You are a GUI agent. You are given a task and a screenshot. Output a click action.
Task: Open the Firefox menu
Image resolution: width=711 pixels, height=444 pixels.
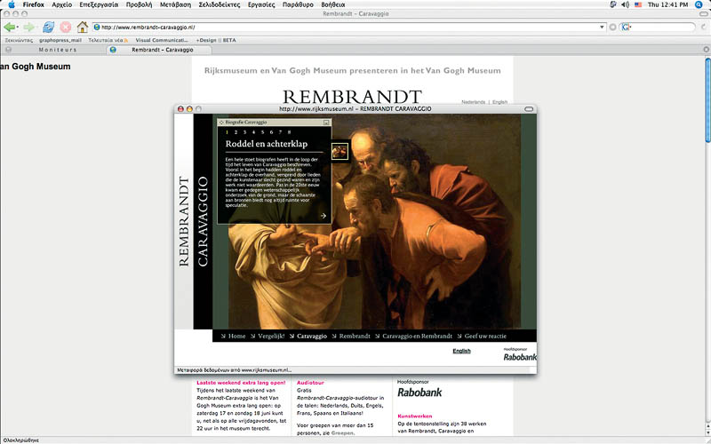click(x=34, y=4)
